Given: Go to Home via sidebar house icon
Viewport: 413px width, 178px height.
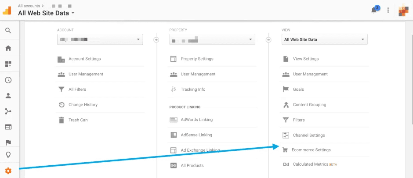Looking at the screenshot, I should [x=8, y=48].
